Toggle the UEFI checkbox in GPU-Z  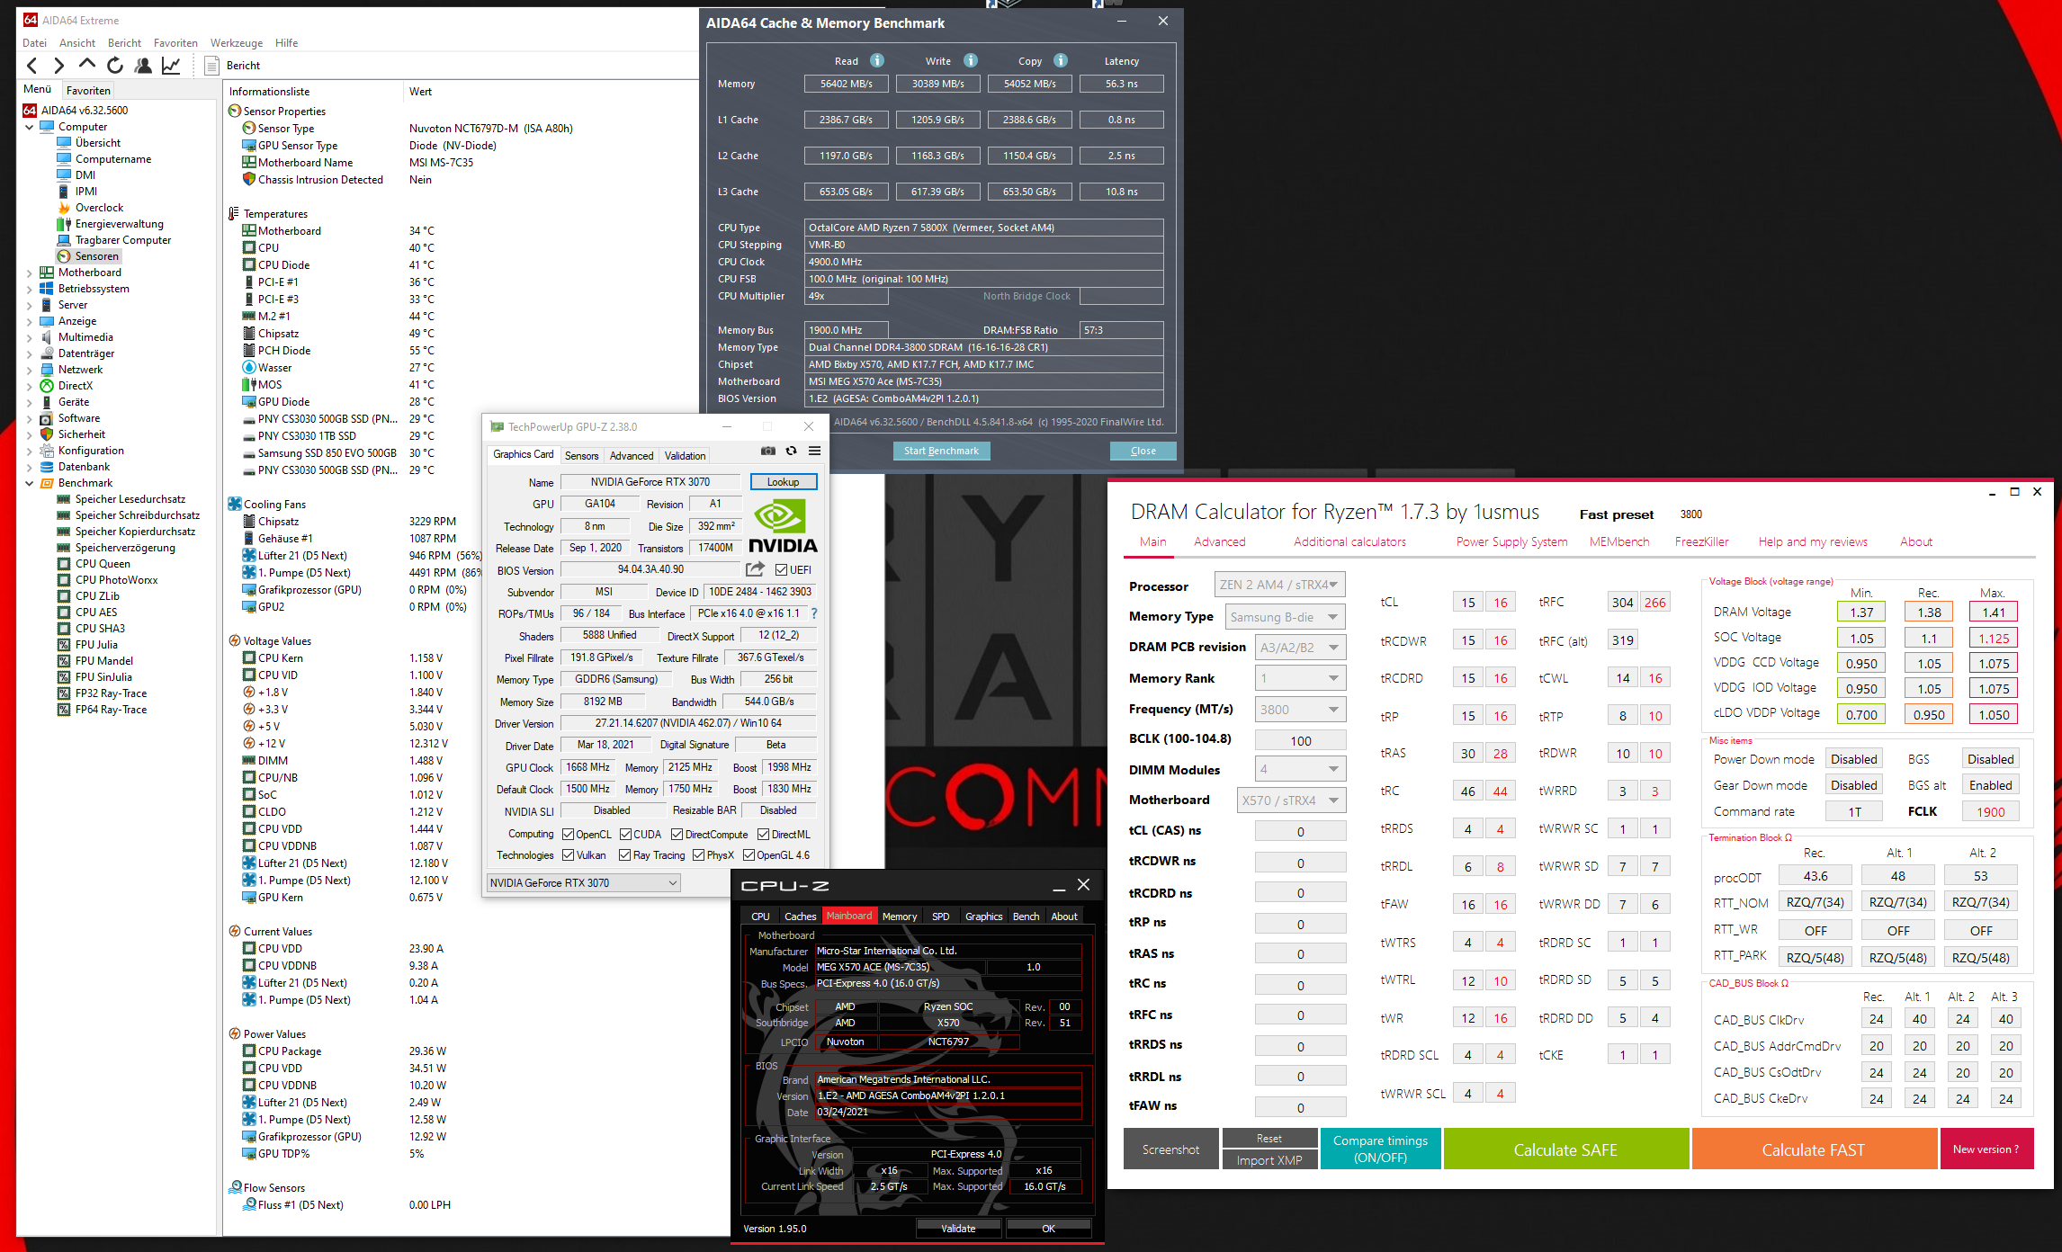click(x=781, y=569)
